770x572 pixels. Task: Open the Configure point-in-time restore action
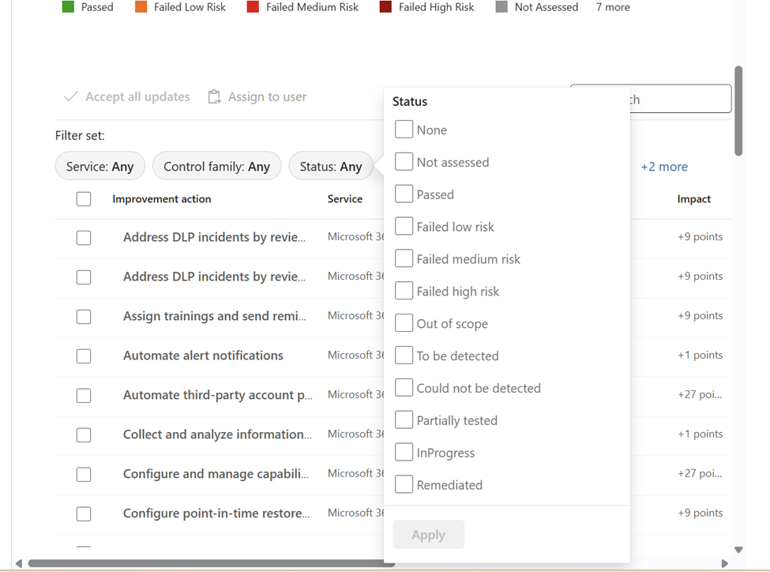[x=216, y=514]
